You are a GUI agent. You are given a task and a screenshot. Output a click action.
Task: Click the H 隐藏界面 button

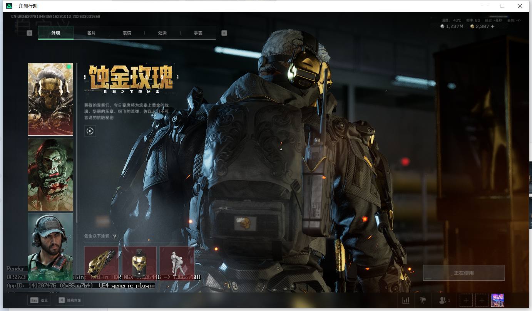point(70,300)
